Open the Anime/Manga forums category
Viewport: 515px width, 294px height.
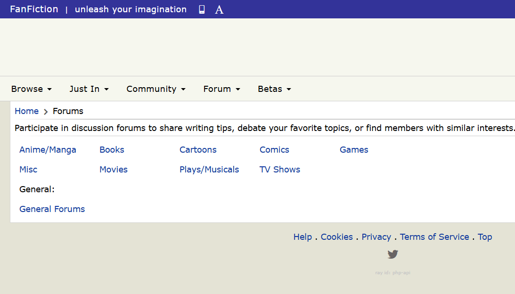(x=48, y=150)
